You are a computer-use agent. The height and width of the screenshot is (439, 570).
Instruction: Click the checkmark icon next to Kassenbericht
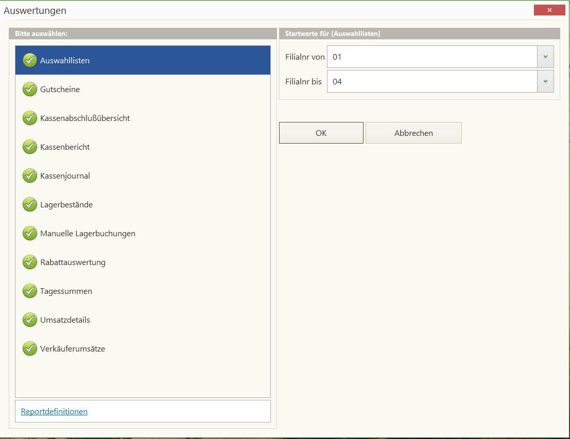coord(30,147)
